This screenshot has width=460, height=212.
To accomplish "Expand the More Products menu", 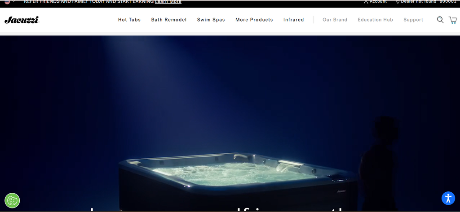I will pyautogui.click(x=254, y=20).
